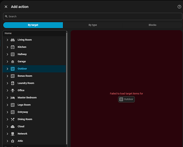
Task: Expand the Network area
Action: [x=7, y=134]
